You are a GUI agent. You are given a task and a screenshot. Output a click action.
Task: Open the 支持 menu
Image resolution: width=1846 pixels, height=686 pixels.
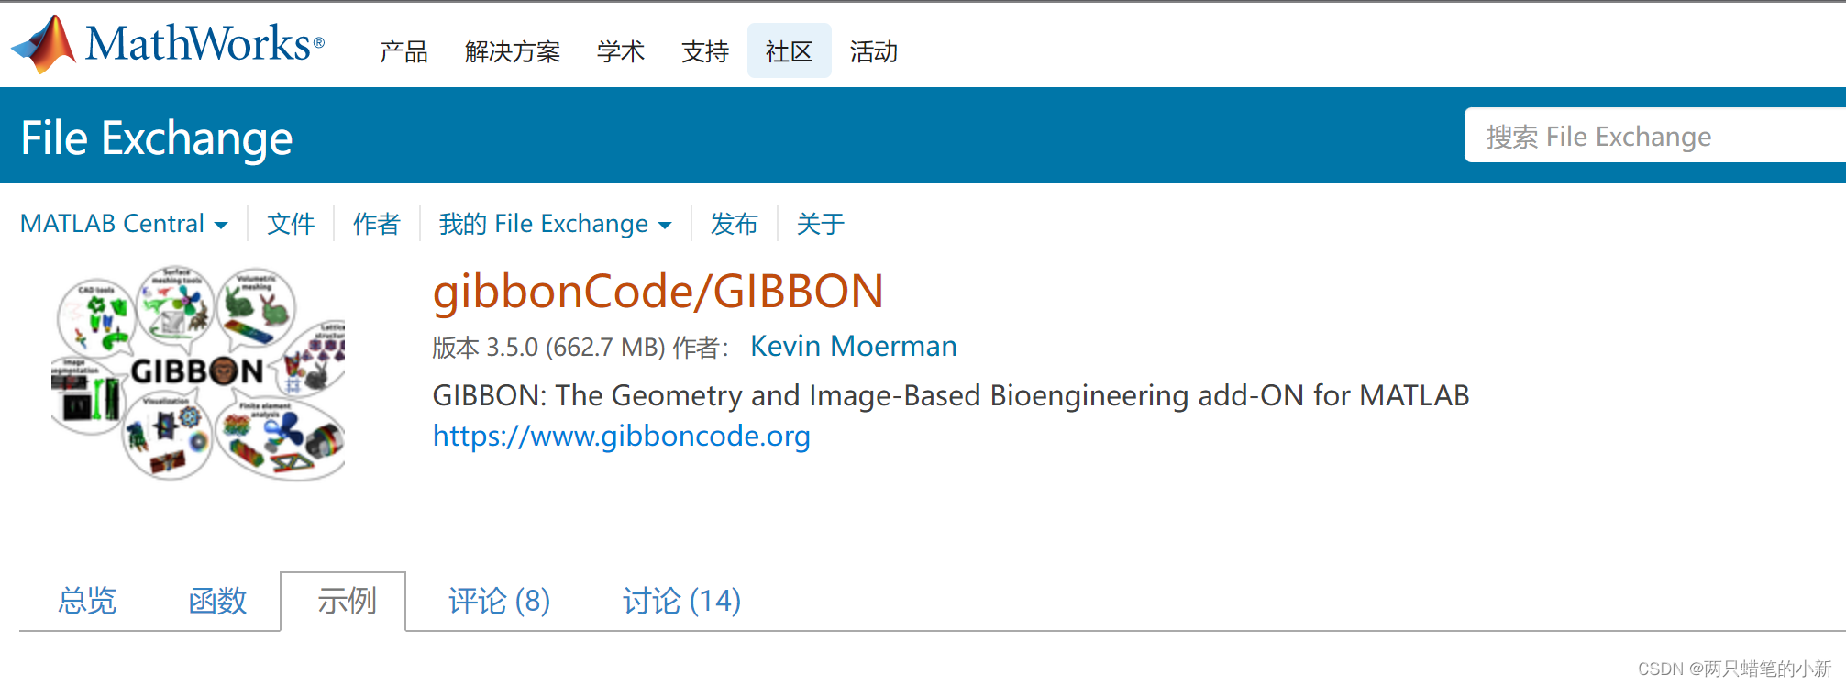pos(704,52)
